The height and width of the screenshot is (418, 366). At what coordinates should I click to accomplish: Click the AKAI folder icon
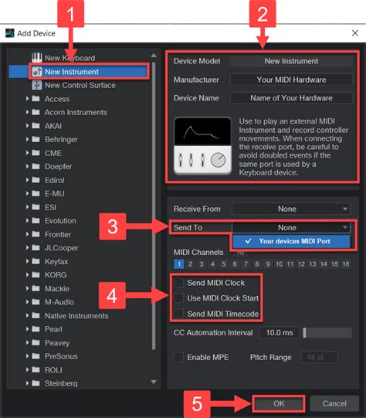[x=36, y=126]
